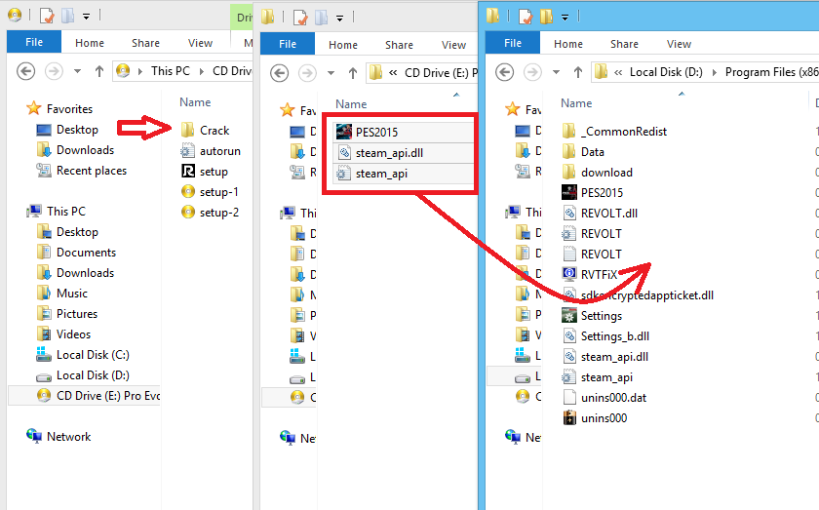Sort by Name column in left window
The height and width of the screenshot is (510, 819).
pos(195,101)
